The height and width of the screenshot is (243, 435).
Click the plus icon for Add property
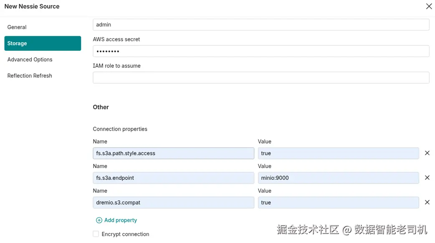pos(99,220)
